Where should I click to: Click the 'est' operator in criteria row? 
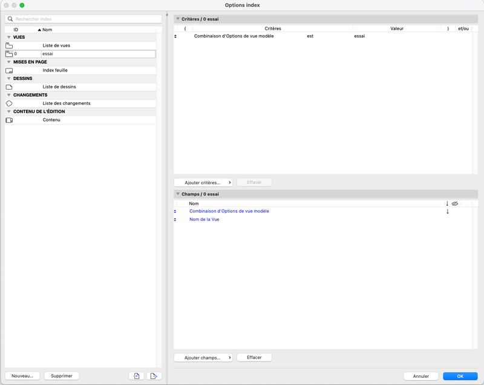[310, 36]
